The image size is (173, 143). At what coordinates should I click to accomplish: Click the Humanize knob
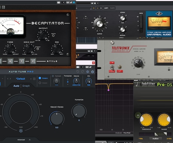pos(79,111)
